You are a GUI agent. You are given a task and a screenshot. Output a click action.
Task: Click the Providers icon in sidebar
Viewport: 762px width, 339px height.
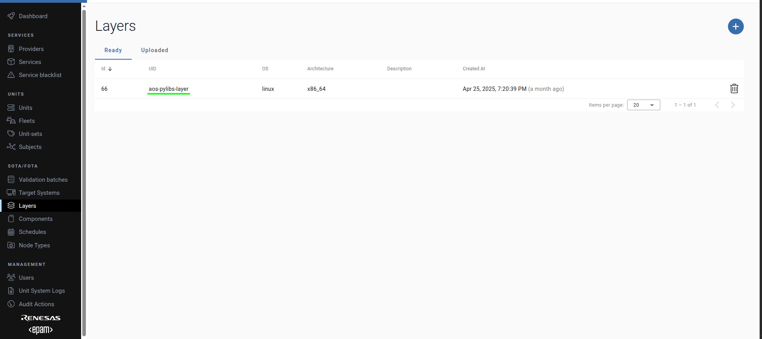tap(11, 49)
